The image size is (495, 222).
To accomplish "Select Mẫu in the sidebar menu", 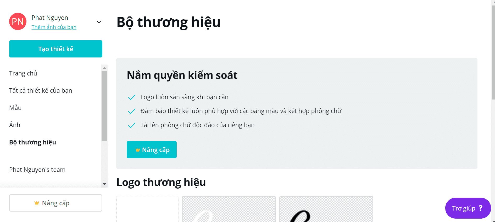I will [15, 108].
